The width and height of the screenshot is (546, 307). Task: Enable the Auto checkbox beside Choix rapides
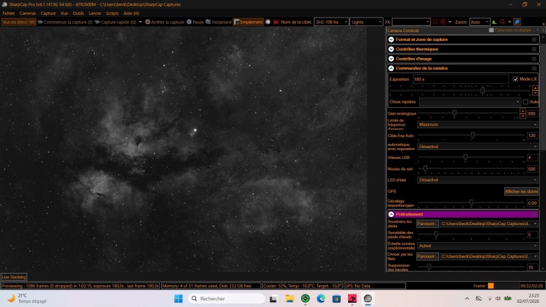525,102
